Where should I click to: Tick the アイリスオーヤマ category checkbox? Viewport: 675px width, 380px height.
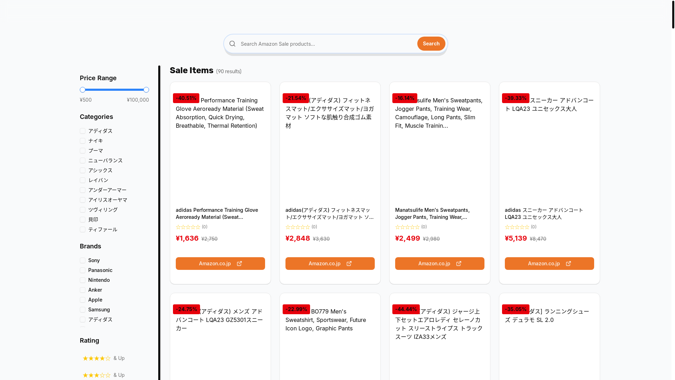click(x=83, y=200)
